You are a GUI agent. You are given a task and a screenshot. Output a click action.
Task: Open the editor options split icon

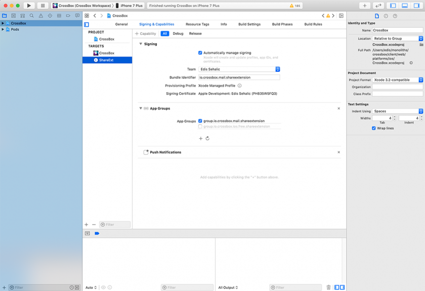coord(341,16)
